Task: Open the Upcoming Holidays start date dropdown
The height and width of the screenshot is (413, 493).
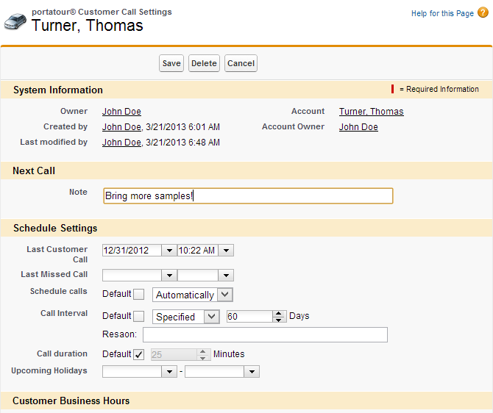Action: 169,372
